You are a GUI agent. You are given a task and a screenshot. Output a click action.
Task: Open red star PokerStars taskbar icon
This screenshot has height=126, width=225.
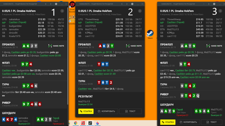click(x=83, y=123)
